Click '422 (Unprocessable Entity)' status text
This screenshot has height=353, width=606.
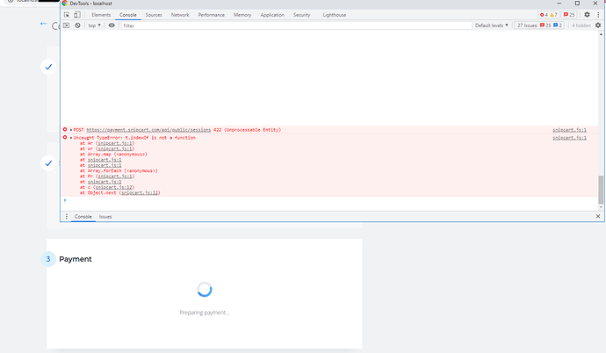pyautogui.click(x=248, y=130)
